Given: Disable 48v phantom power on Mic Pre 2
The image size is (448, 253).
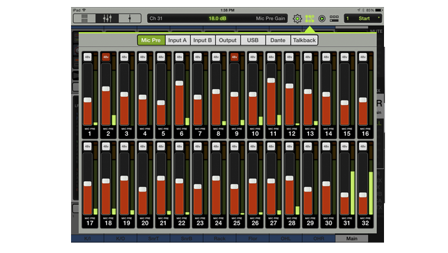Looking at the screenshot, I should (x=106, y=57).
